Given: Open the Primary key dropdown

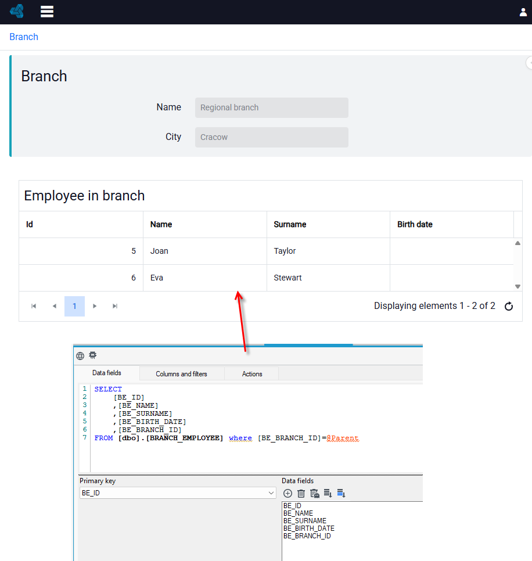Looking at the screenshot, I should tap(178, 492).
